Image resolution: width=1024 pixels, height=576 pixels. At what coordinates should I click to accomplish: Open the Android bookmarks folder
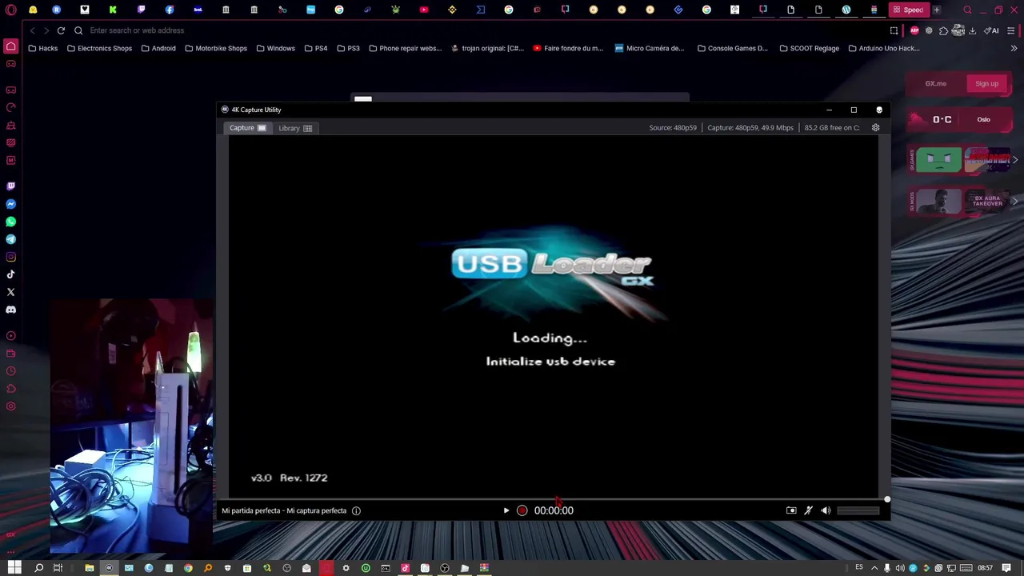click(158, 48)
